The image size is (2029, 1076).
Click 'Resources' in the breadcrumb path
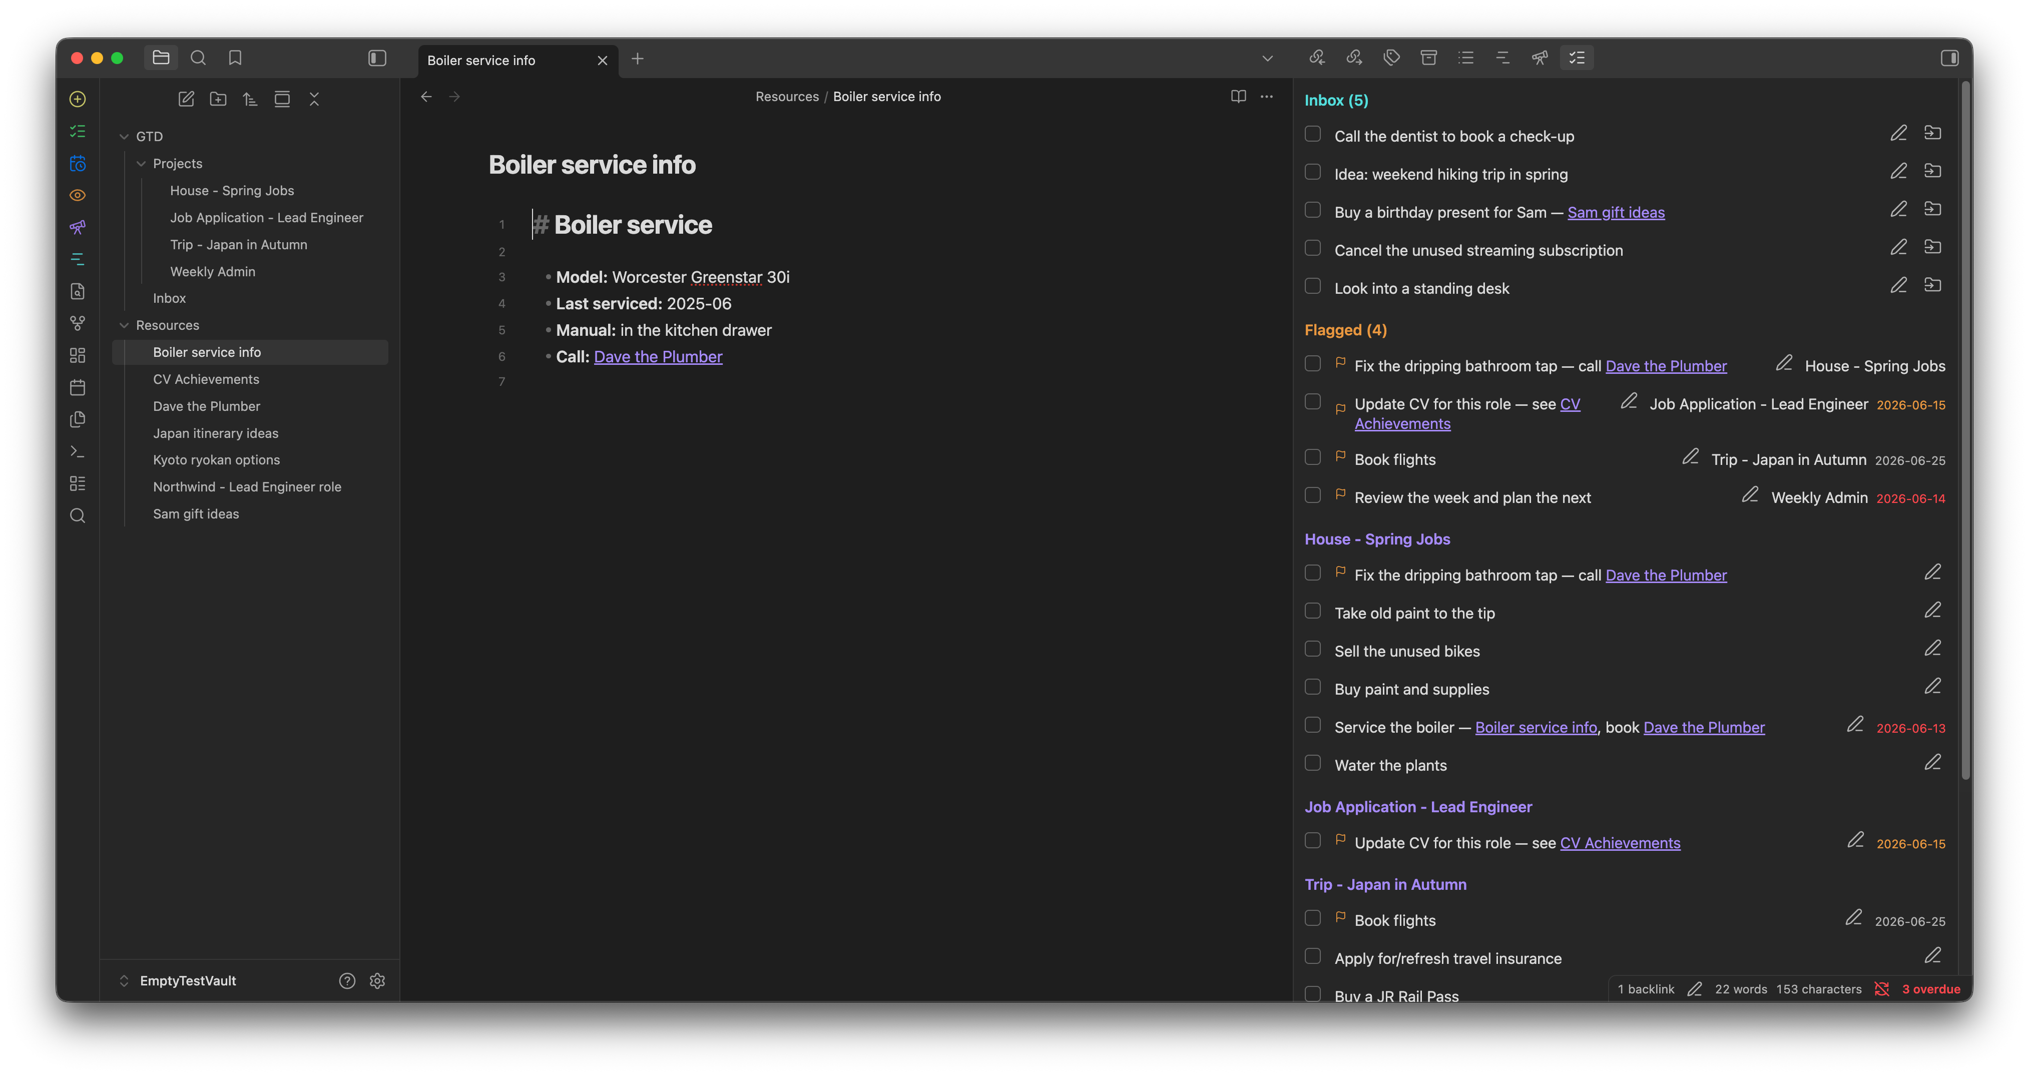[787, 97]
